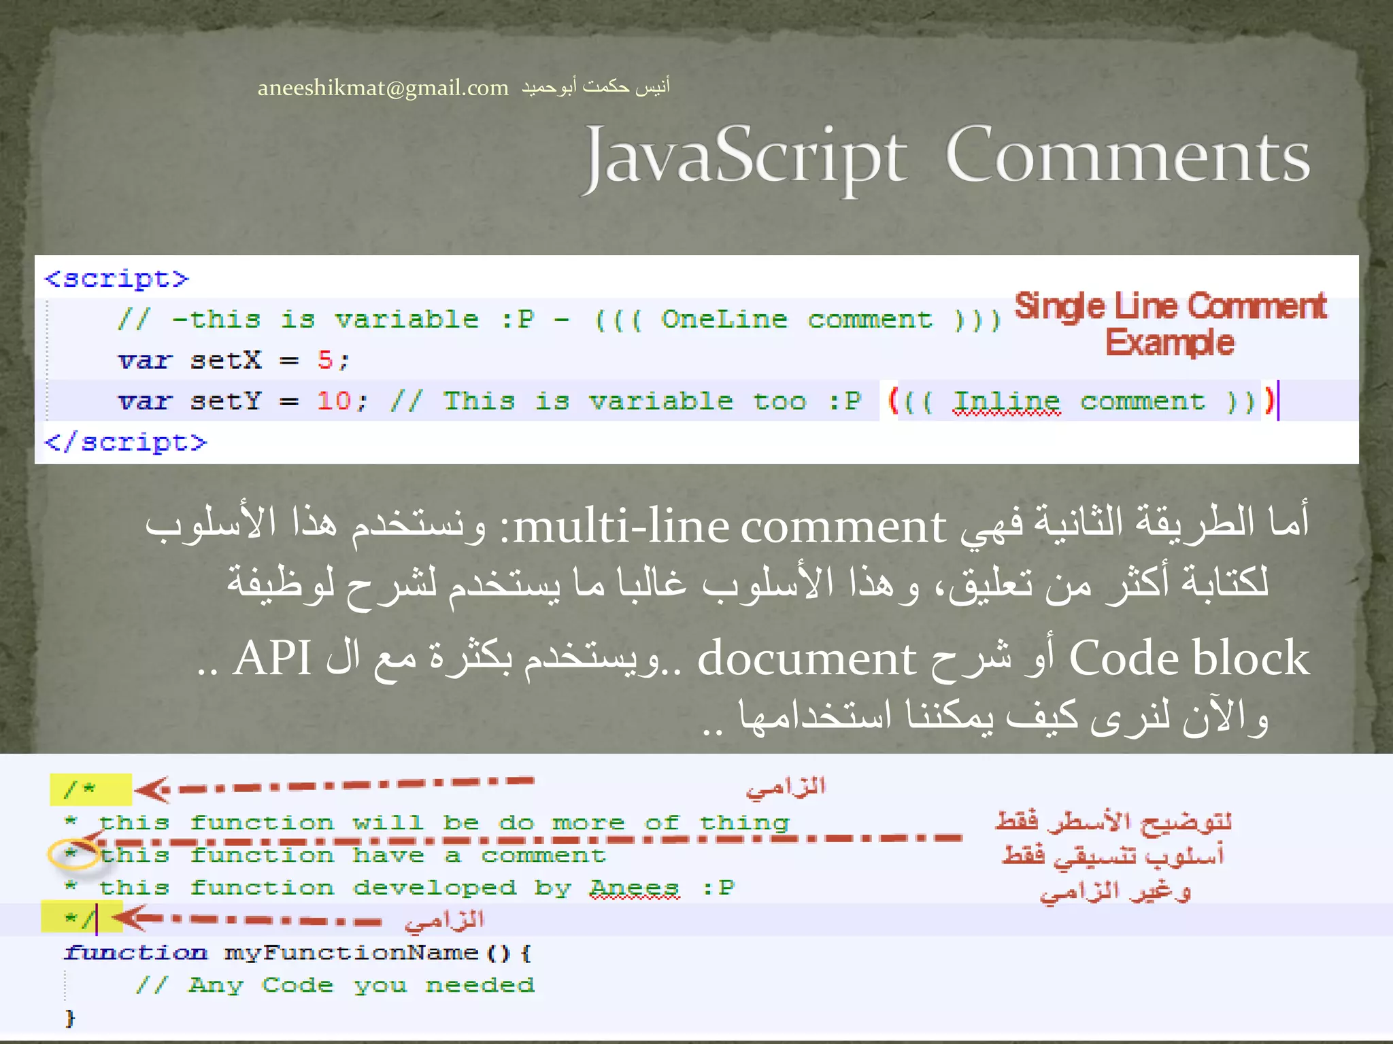Image resolution: width=1393 pixels, height=1044 pixels.
Task: Click the highlighted '/*' comment opener
Action: (x=90, y=789)
